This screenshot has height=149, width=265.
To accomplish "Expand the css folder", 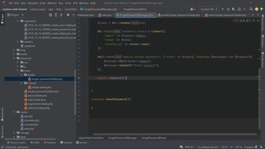I will (17, 62).
